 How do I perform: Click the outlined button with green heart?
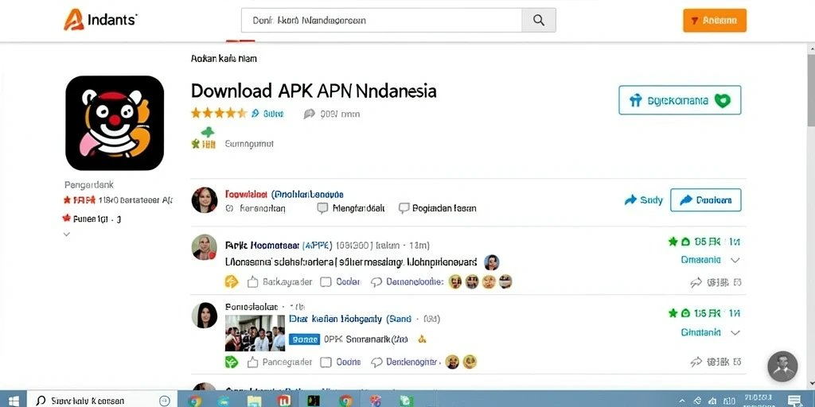680,100
